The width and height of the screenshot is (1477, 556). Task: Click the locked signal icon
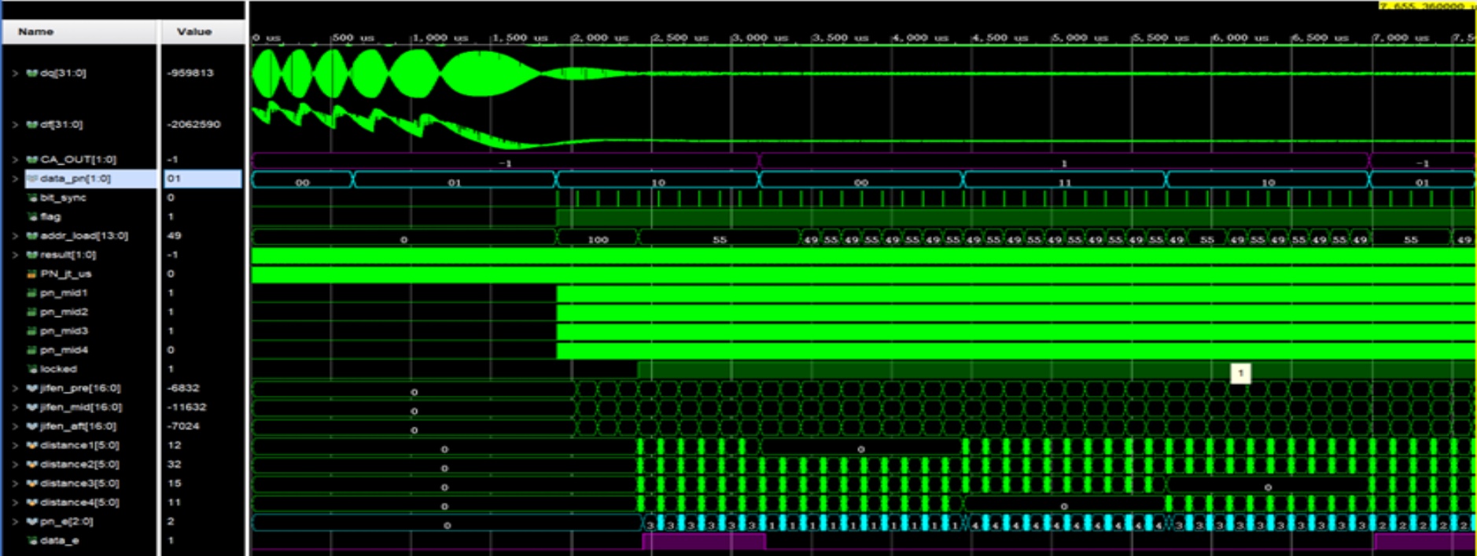32,369
